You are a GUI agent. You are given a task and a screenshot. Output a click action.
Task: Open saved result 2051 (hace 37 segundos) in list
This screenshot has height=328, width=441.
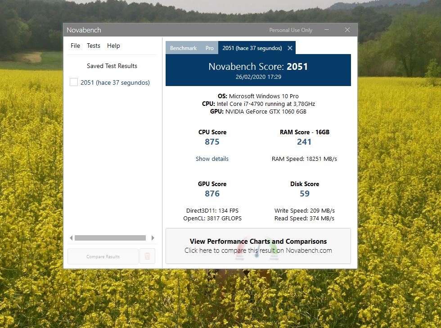tap(115, 82)
